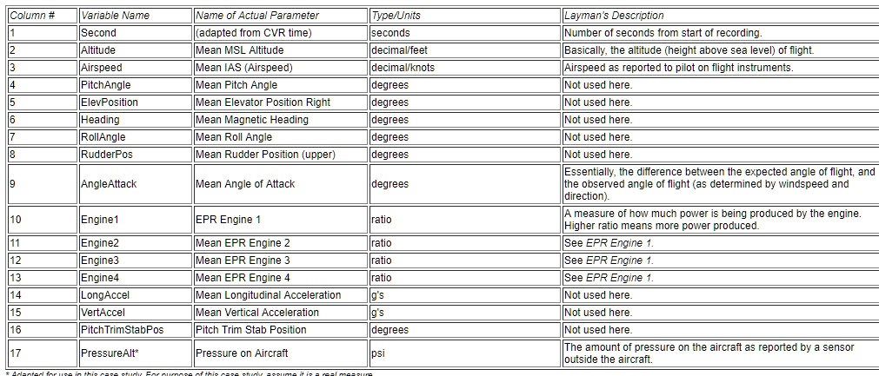Image resolution: width=879 pixels, height=376 pixels.
Task: Select the 'Altitude' variable name cell
Action: (x=136, y=50)
